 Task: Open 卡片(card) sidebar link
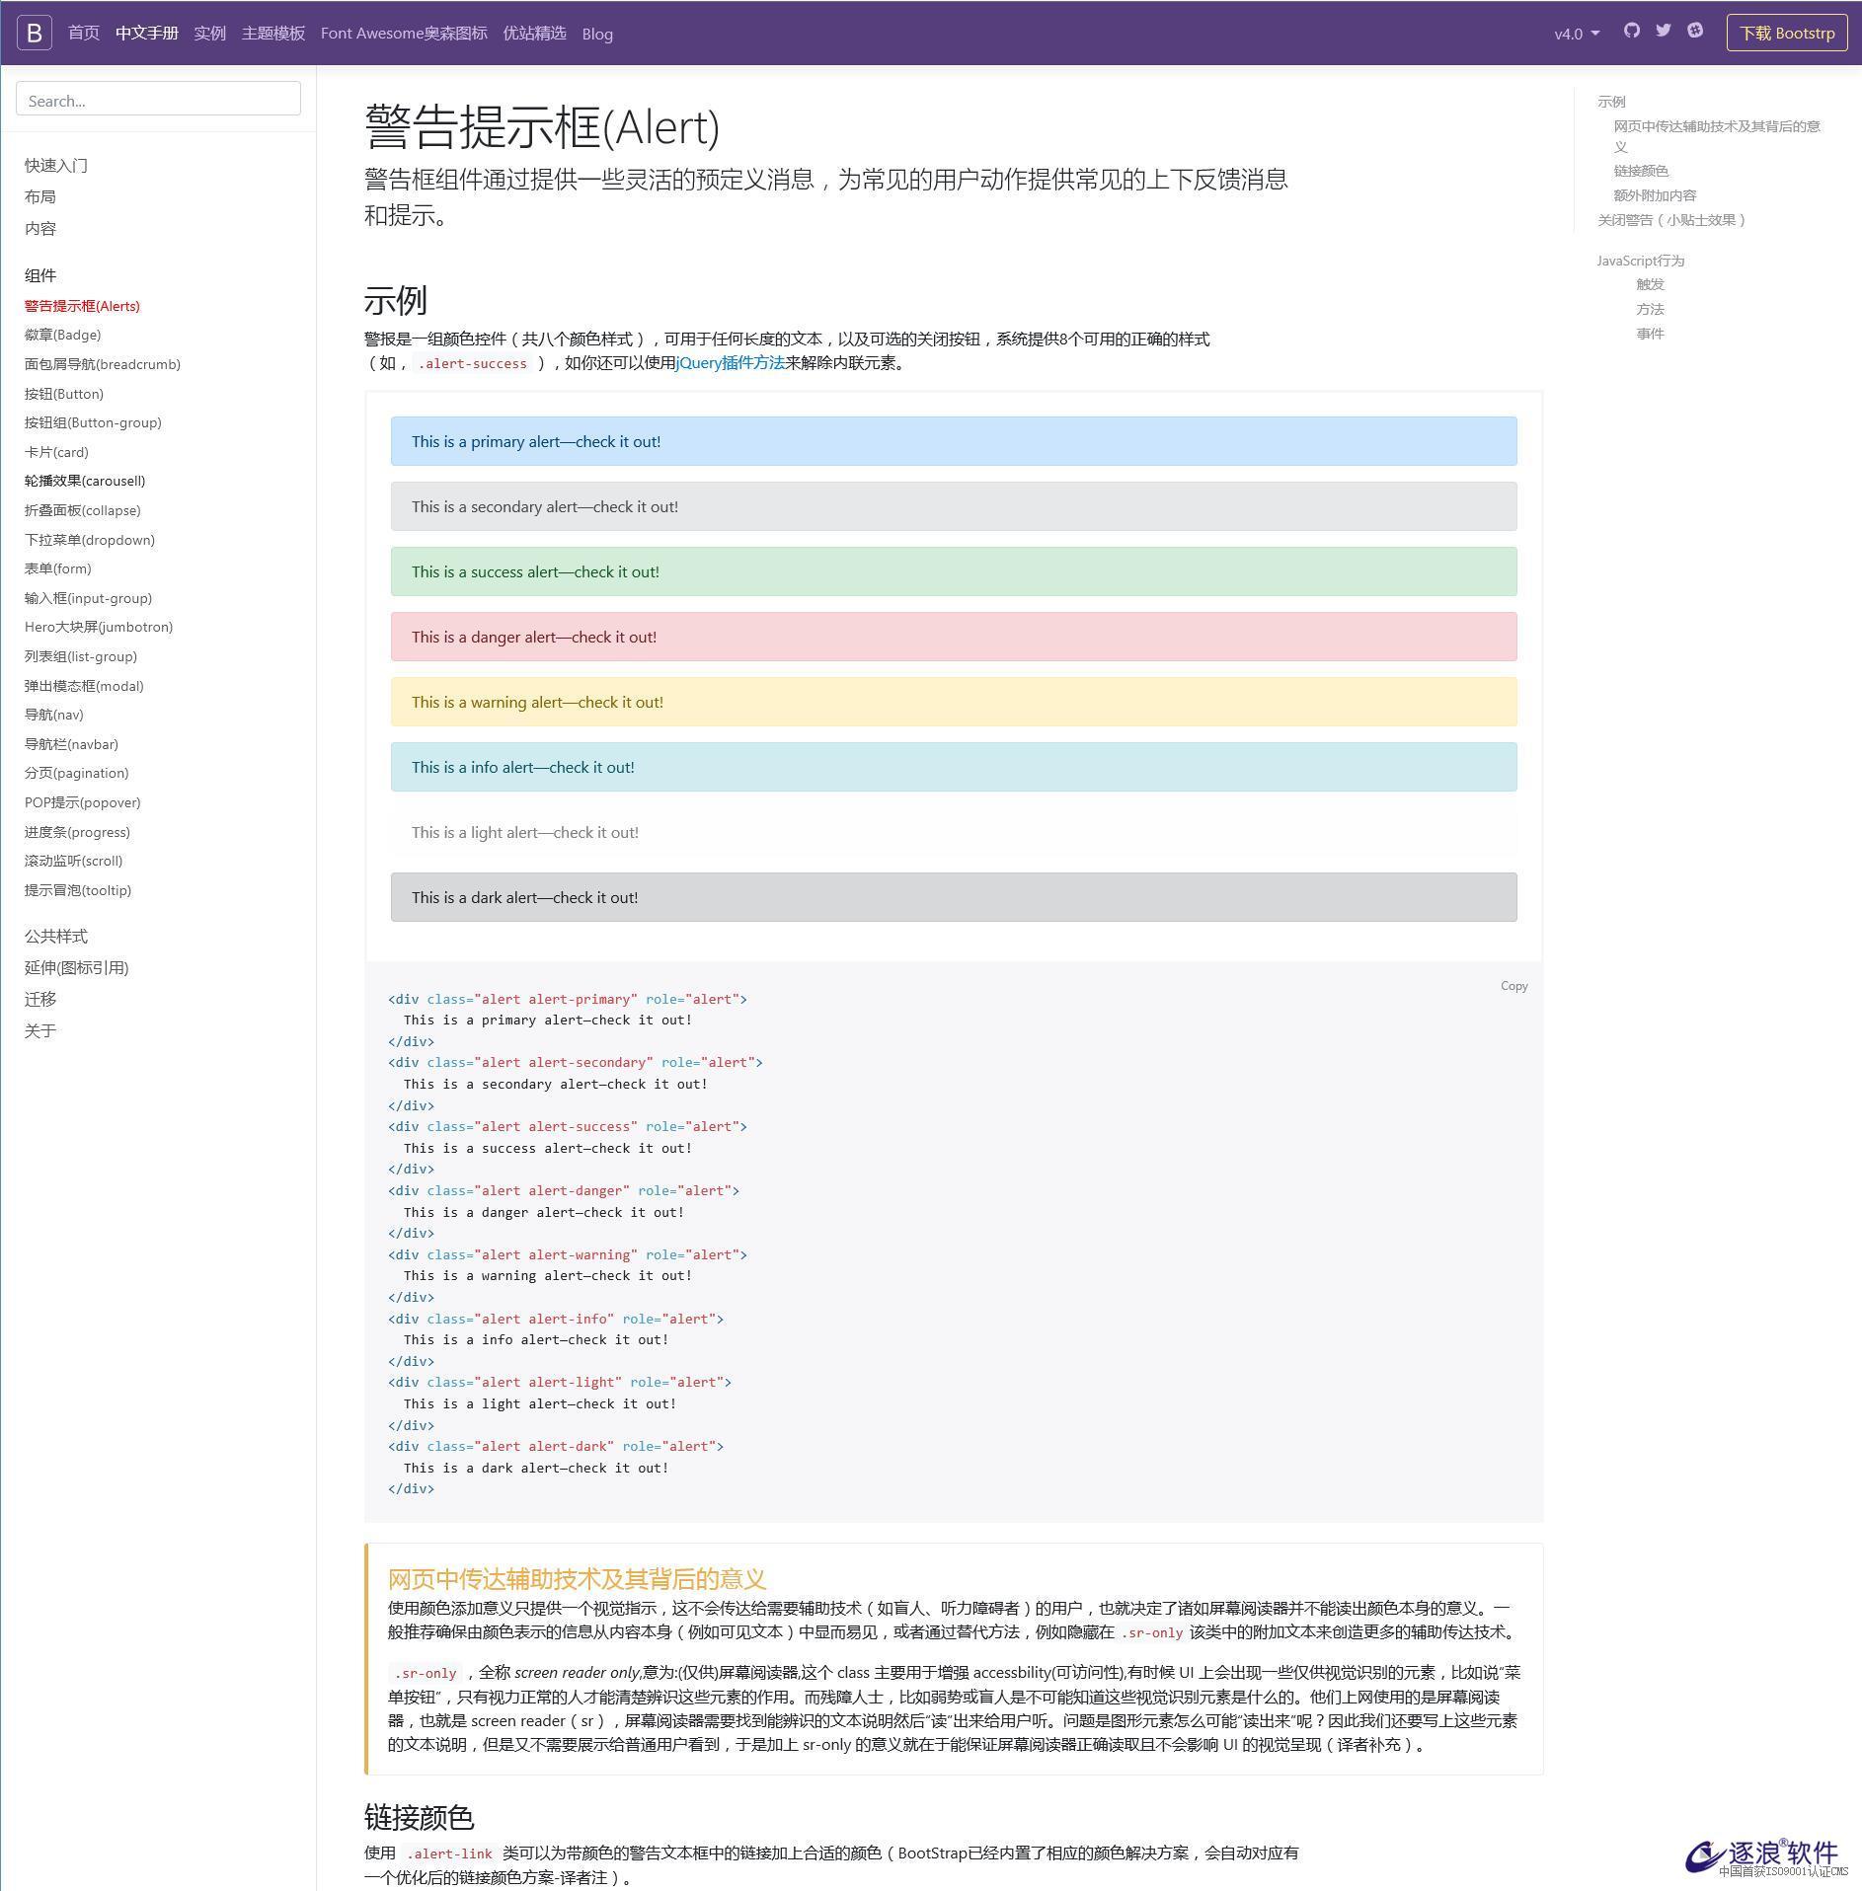56,452
